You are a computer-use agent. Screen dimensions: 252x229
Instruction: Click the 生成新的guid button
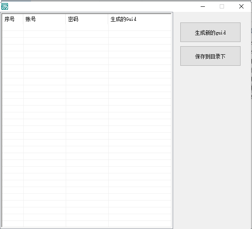210,32
